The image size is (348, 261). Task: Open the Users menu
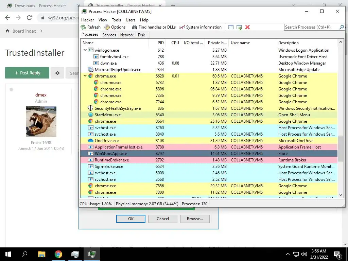[x=130, y=20]
